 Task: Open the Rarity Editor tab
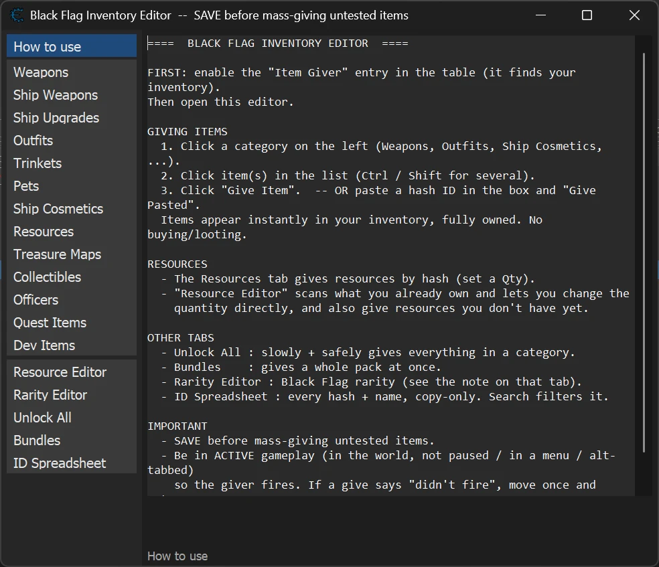click(x=72, y=395)
